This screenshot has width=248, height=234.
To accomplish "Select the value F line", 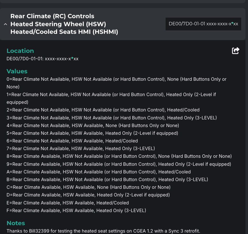I will pyautogui.click(x=76, y=211).
